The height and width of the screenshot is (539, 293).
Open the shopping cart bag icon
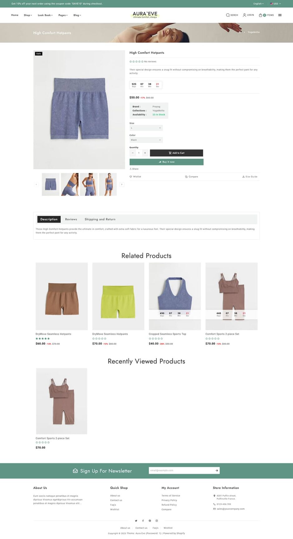261,15
